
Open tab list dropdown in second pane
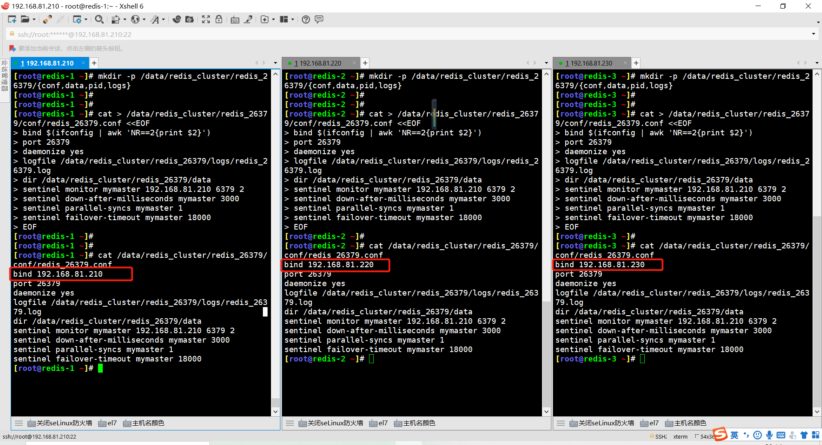[546, 63]
